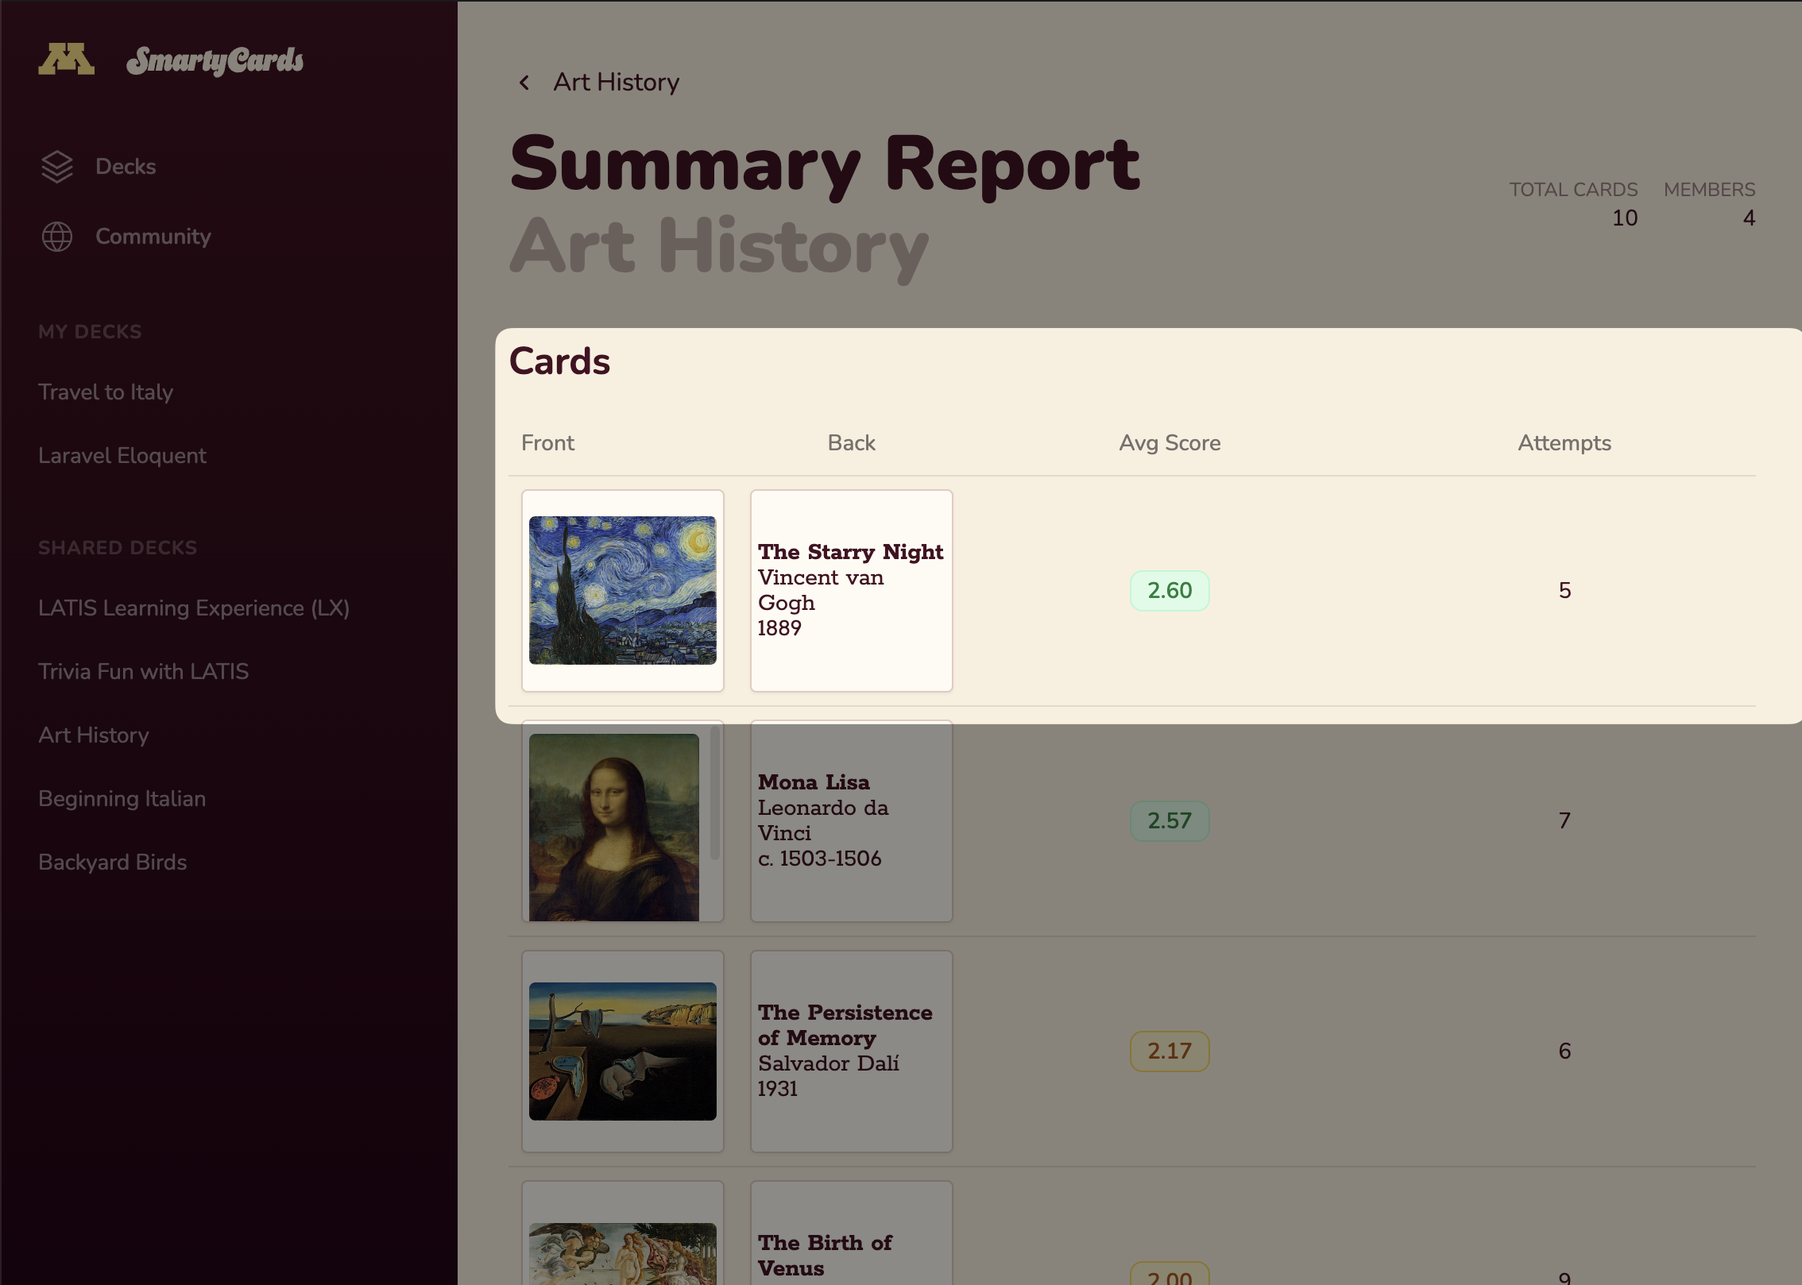Click the University of Minnesota M logo
The height and width of the screenshot is (1285, 1802).
click(67, 59)
